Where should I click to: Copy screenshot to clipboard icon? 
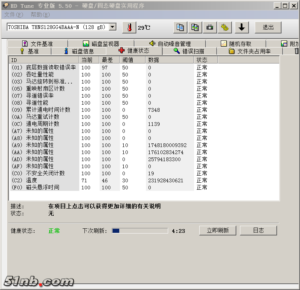click(195, 27)
